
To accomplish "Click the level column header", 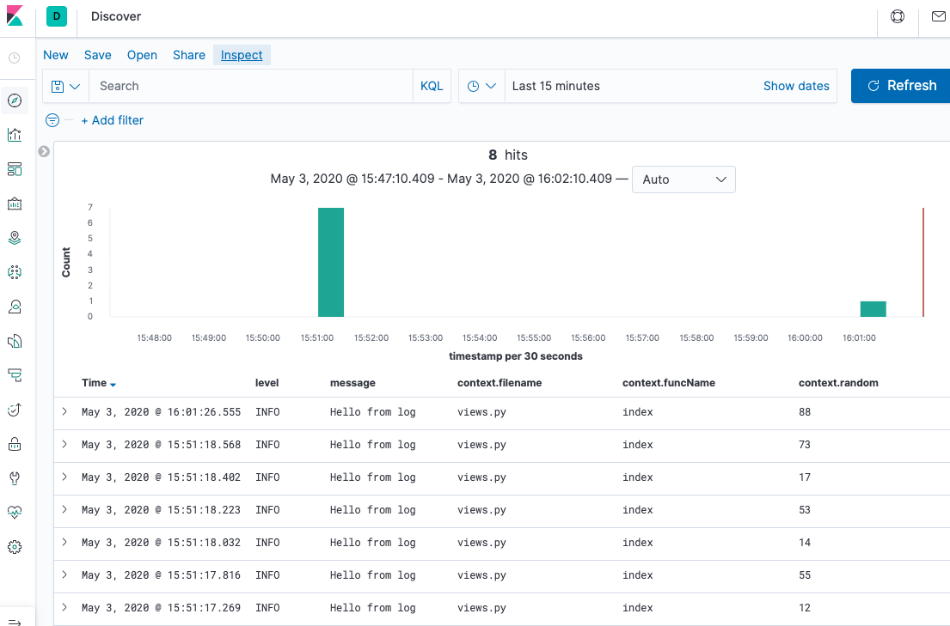I will [x=267, y=383].
